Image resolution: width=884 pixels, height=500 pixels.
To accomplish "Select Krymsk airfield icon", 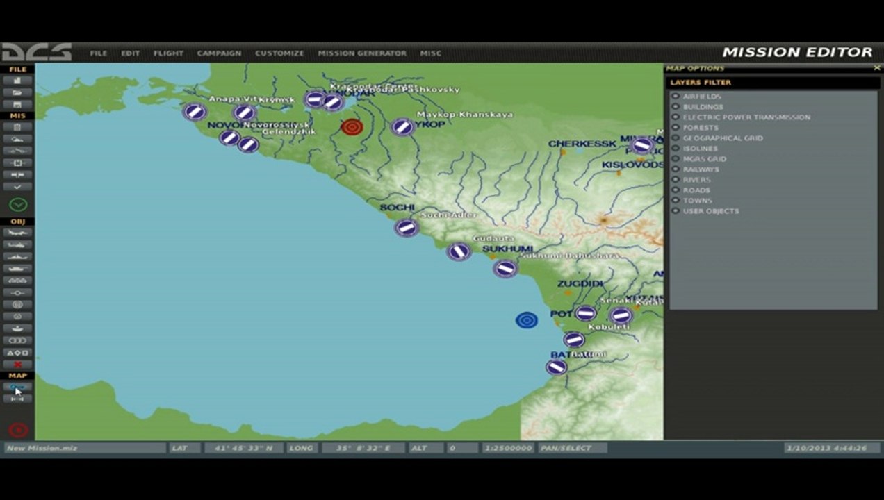I will pyautogui.click(x=245, y=112).
